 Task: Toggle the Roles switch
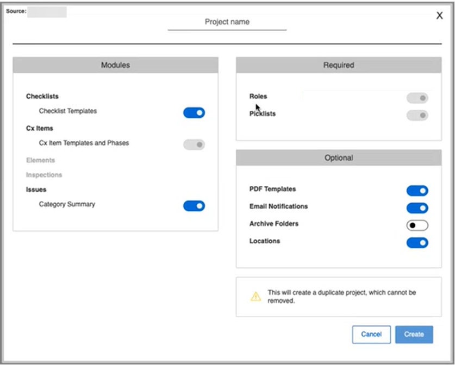coord(417,98)
